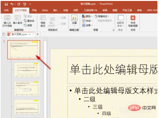Click 保留 master button

click(x=28, y=25)
